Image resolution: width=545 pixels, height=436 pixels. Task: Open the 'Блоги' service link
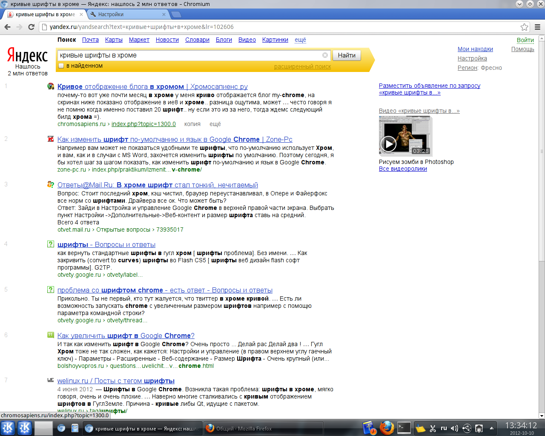click(x=224, y=40)
